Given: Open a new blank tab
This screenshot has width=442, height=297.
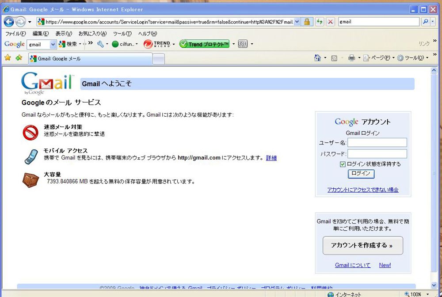Looking at the screenshot, I should (159, 59).
